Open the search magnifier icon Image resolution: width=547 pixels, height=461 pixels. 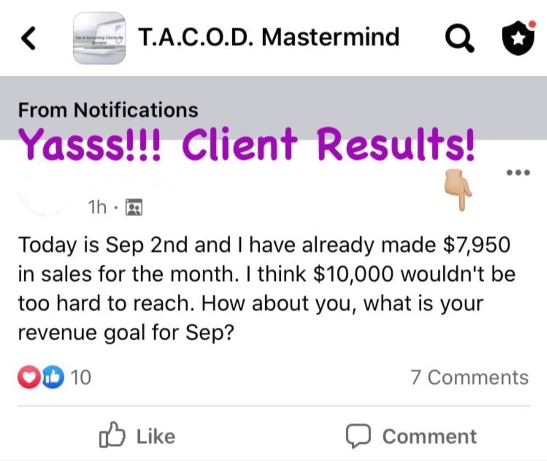(459, 39)
